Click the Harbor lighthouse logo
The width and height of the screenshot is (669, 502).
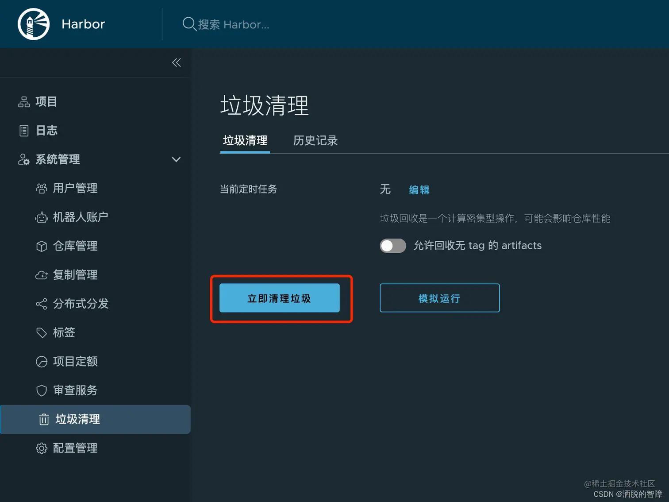(x=33, y=24)
